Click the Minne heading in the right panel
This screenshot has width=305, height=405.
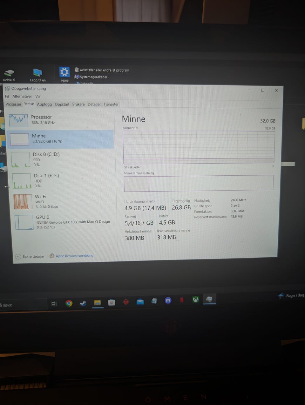[133, 119]
